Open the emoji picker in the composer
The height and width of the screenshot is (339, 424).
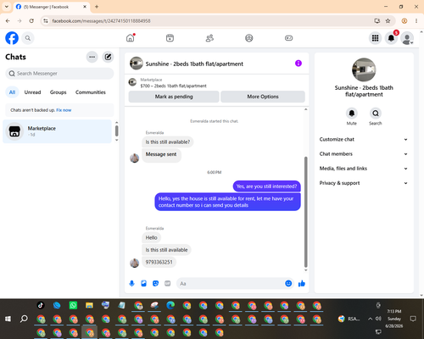(288, 283)
